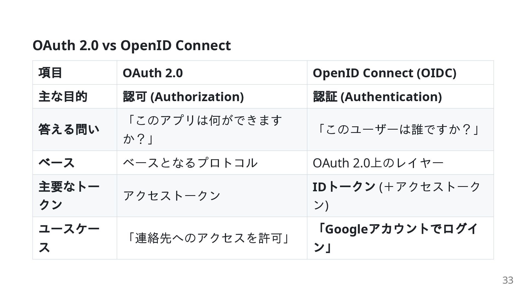Select the ユースケース row label
This screenshot has height=296, width=526.
tap(69, 238)
